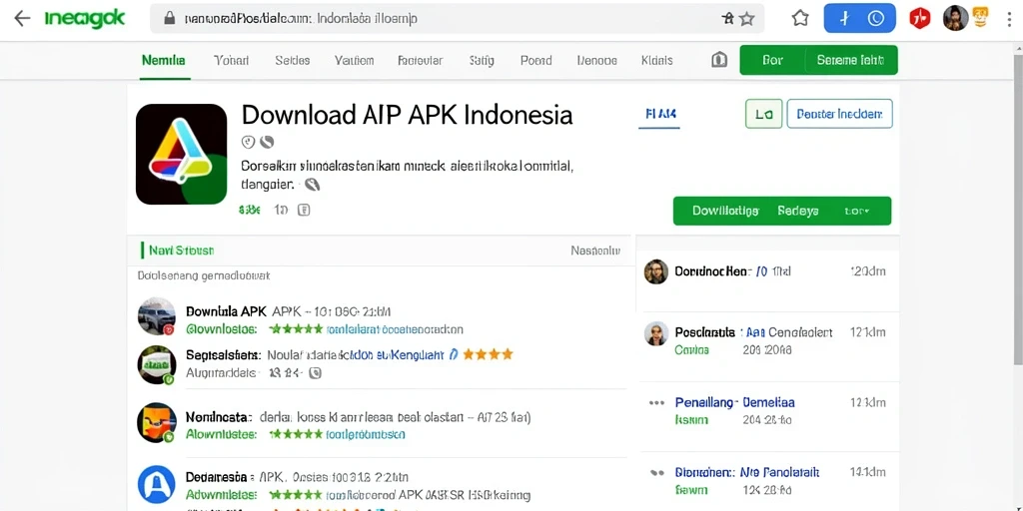Click the star icon beside address bar

[800, 18]
